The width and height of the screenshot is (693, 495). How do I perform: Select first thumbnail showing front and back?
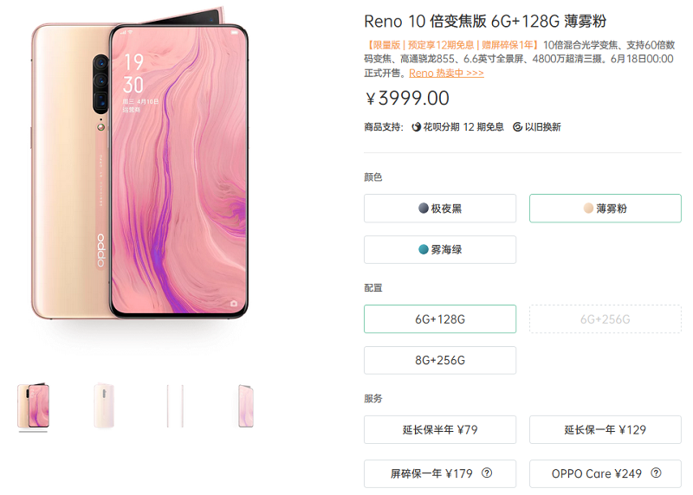33,406
